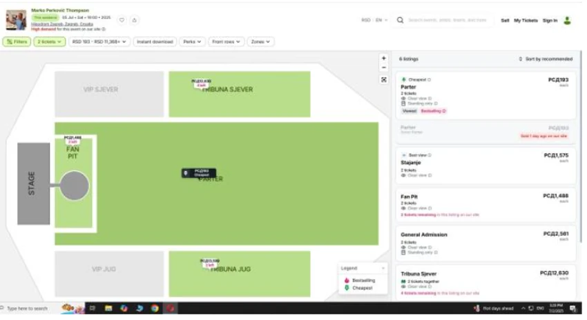This screenshot has height=320, width=587.
Task: Click the Tribuna Jug map section
Action: 240,274
